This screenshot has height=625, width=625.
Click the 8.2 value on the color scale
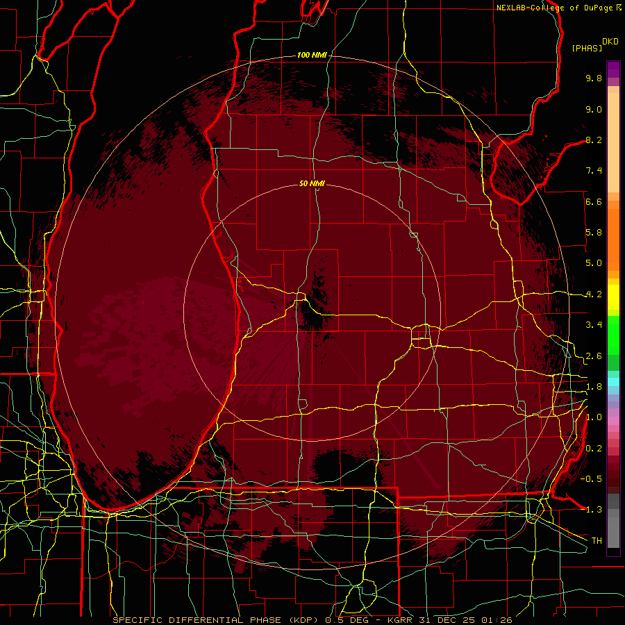click(x=594, y=140)
